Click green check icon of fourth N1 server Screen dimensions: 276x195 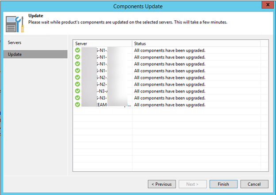[x=78, y=71]
